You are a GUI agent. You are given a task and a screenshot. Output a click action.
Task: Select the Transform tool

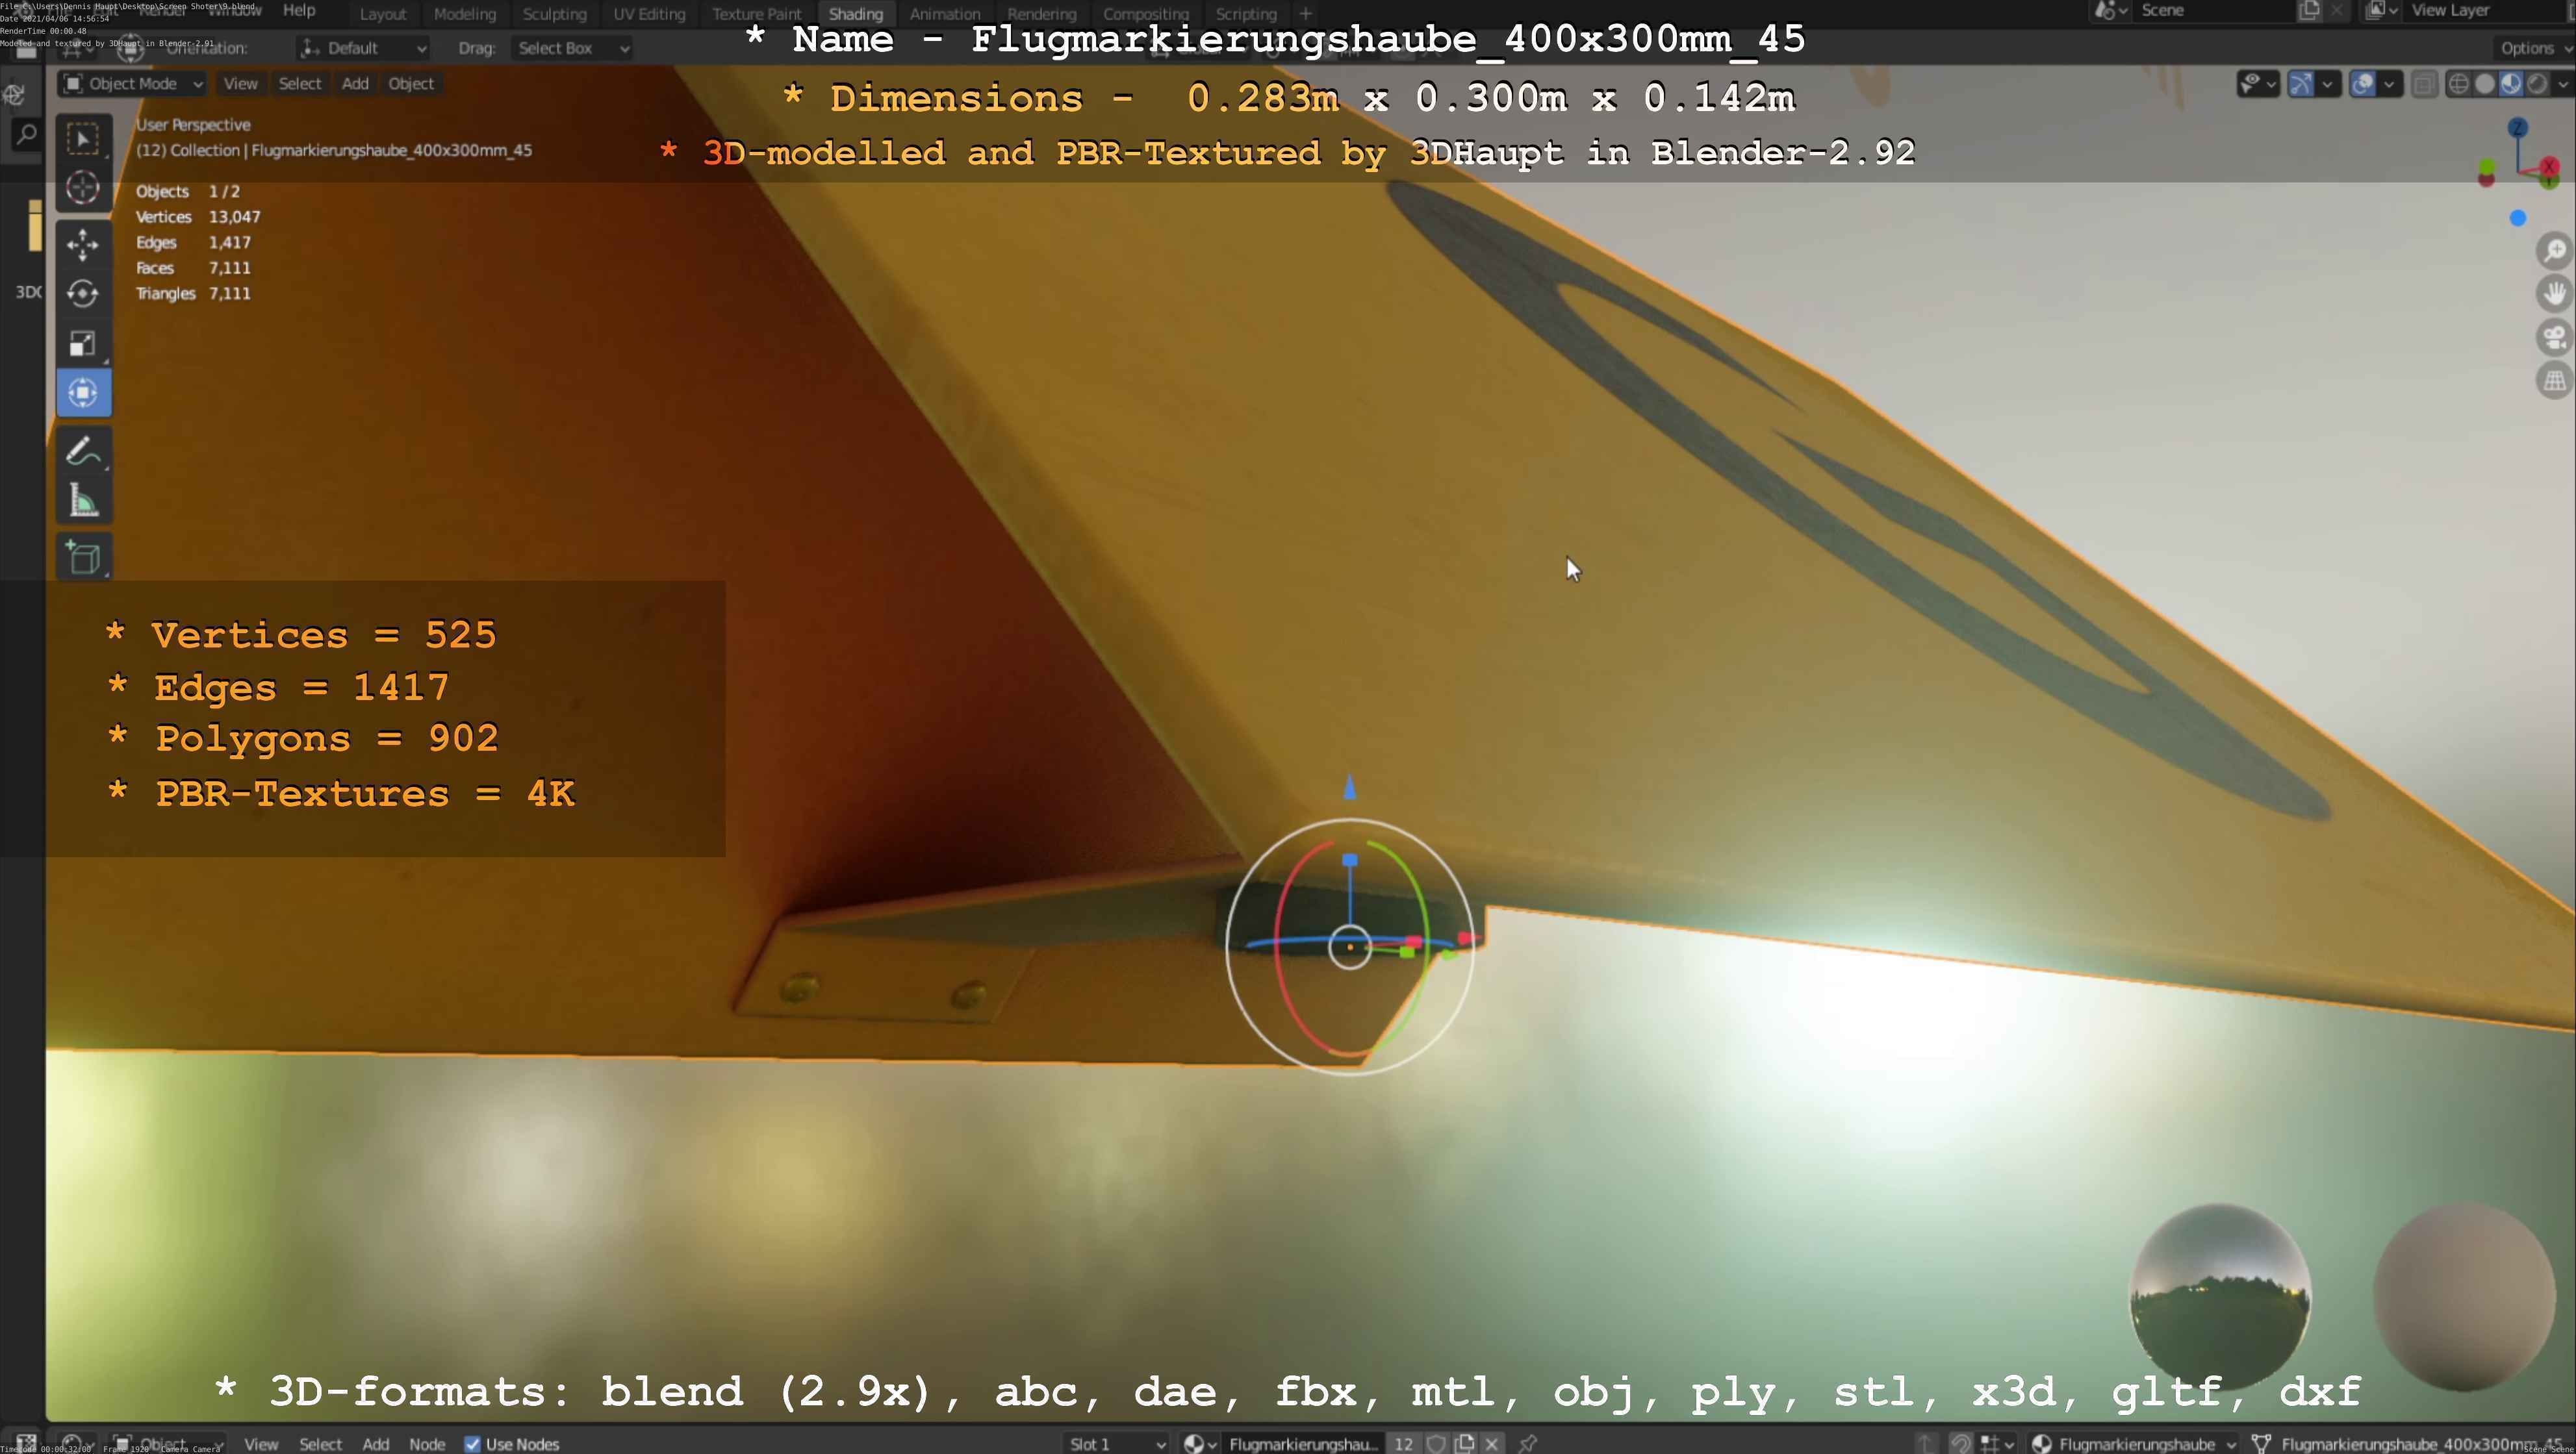(83, 393)
